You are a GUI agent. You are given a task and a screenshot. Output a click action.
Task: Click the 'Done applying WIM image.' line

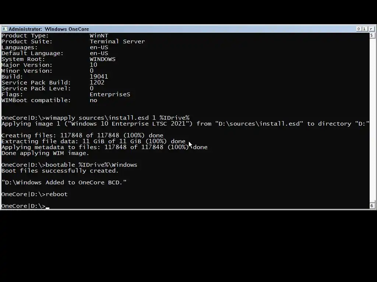pyautogui.click(x=45, y=153)
